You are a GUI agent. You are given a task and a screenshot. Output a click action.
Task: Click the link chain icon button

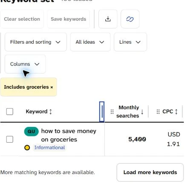click(x=130, y=19)
